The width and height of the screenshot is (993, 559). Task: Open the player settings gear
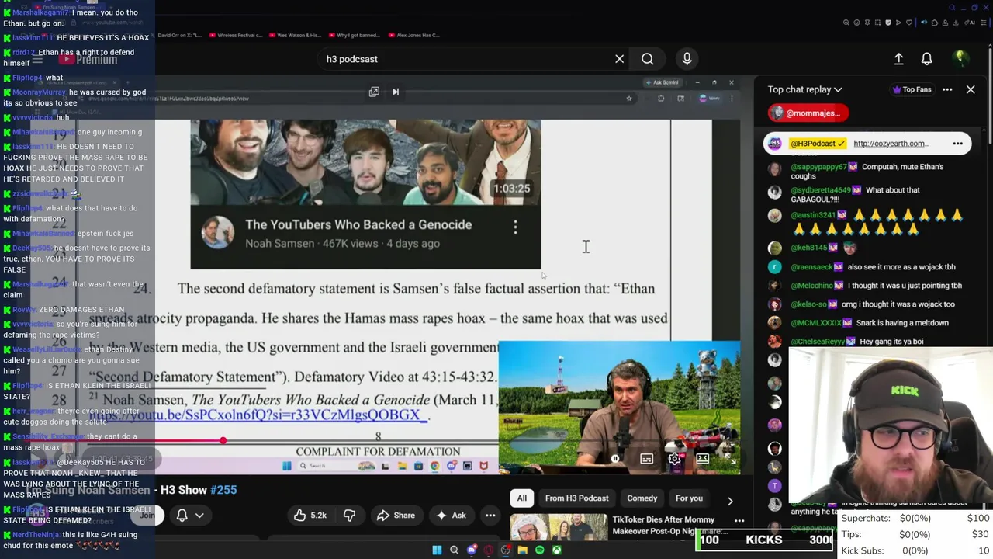[x=674, y=459]
